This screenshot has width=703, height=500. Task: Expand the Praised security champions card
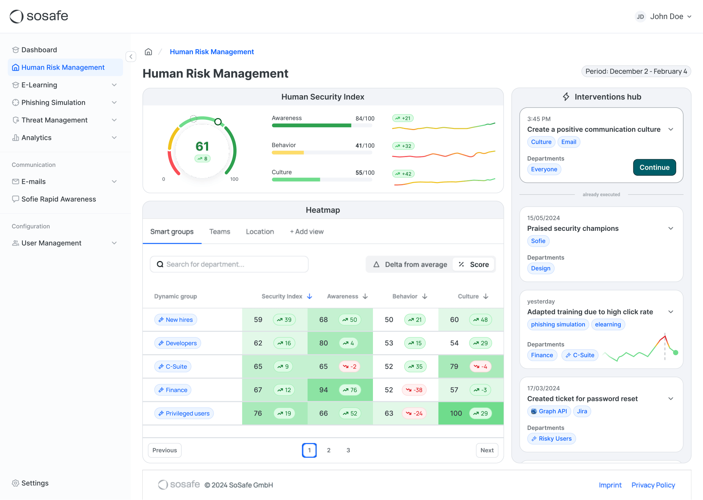671,228
